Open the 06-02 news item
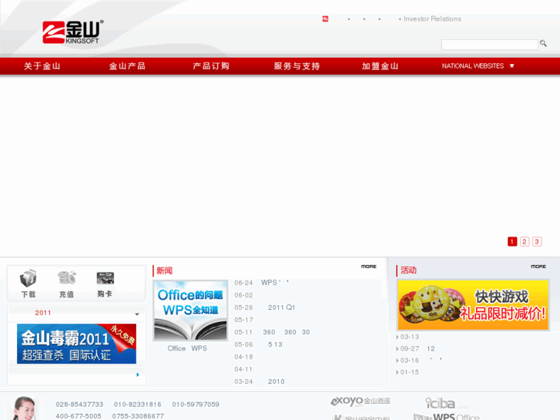 click(x=243, y=295)
